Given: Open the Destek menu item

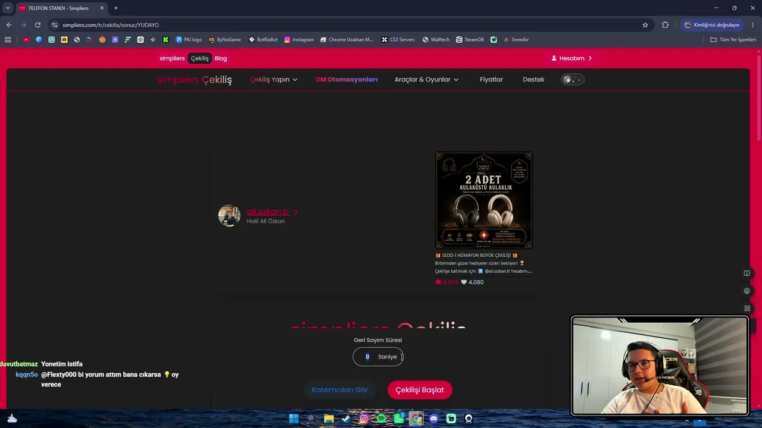Looking at the screenshot, I should [533, 80].
